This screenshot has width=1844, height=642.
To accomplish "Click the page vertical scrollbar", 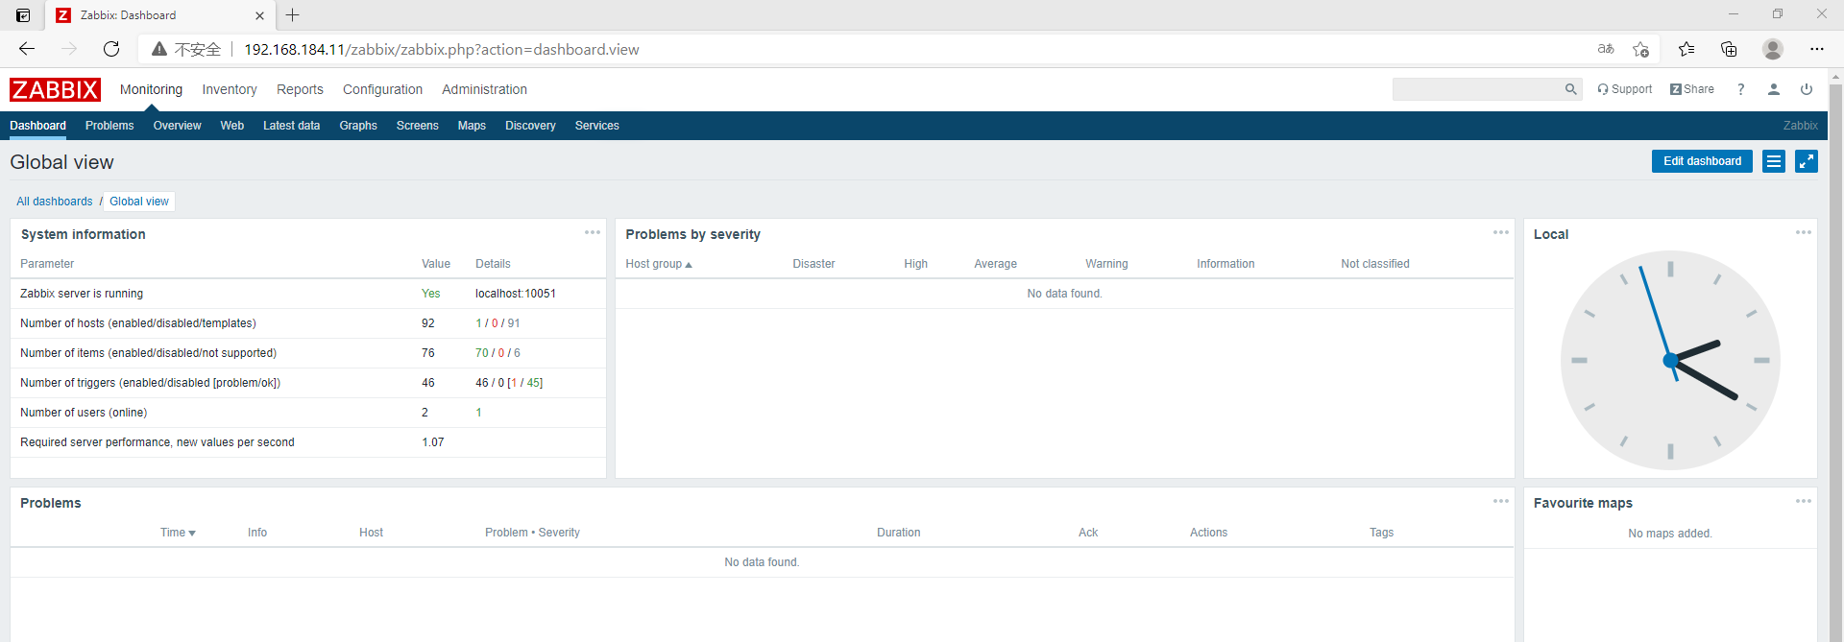I will [x=1835, y=355].
